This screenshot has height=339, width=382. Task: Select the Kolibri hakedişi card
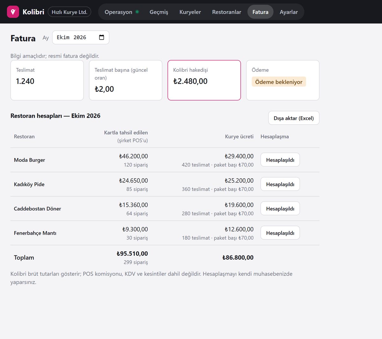pyautogui.click(x=204, y=80)
